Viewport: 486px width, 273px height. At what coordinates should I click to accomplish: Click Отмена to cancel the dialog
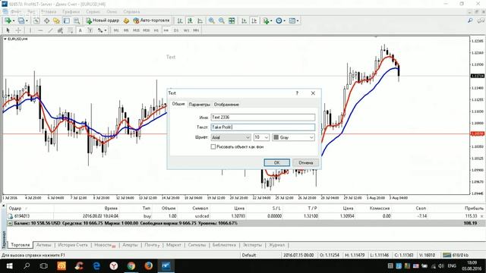305,162
